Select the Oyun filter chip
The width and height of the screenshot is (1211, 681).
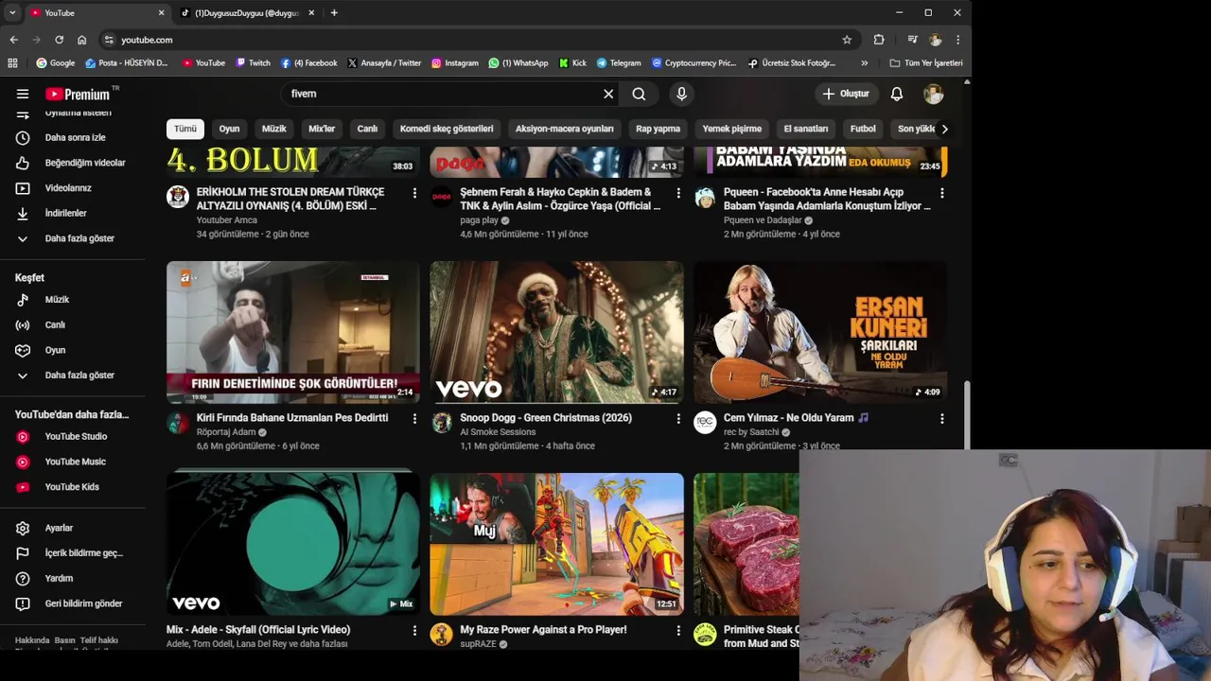230,129
